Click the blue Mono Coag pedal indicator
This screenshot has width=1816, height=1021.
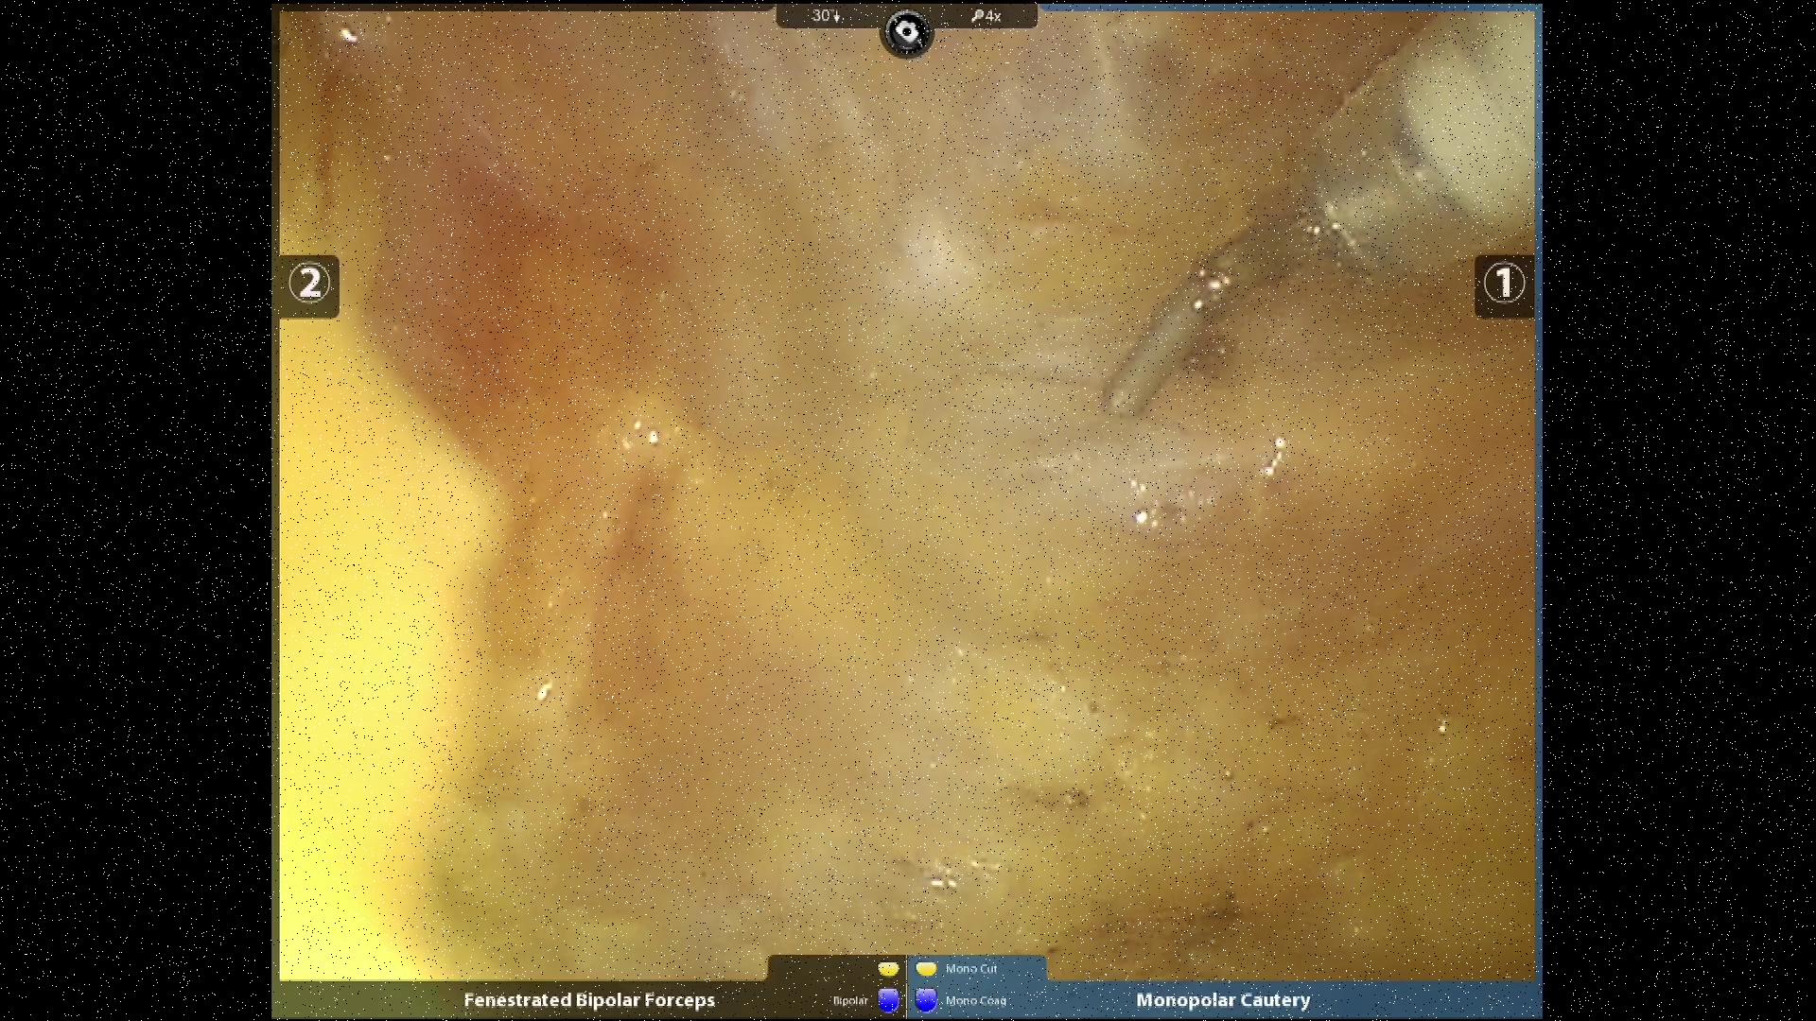926,1000
